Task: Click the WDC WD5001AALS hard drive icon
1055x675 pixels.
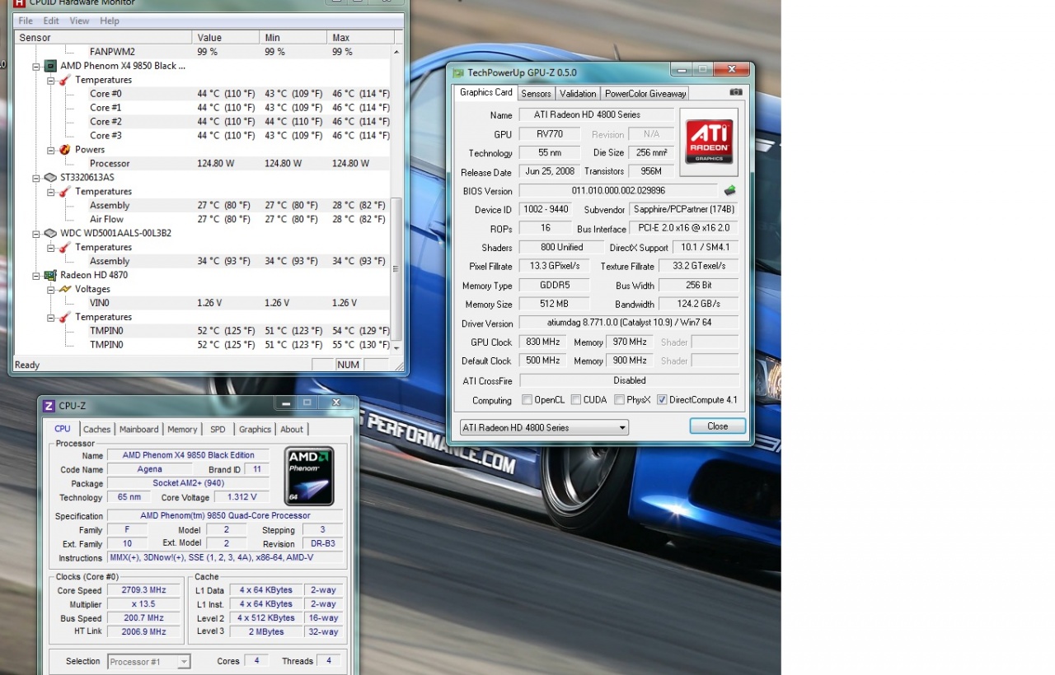Action: click(50, 233)
